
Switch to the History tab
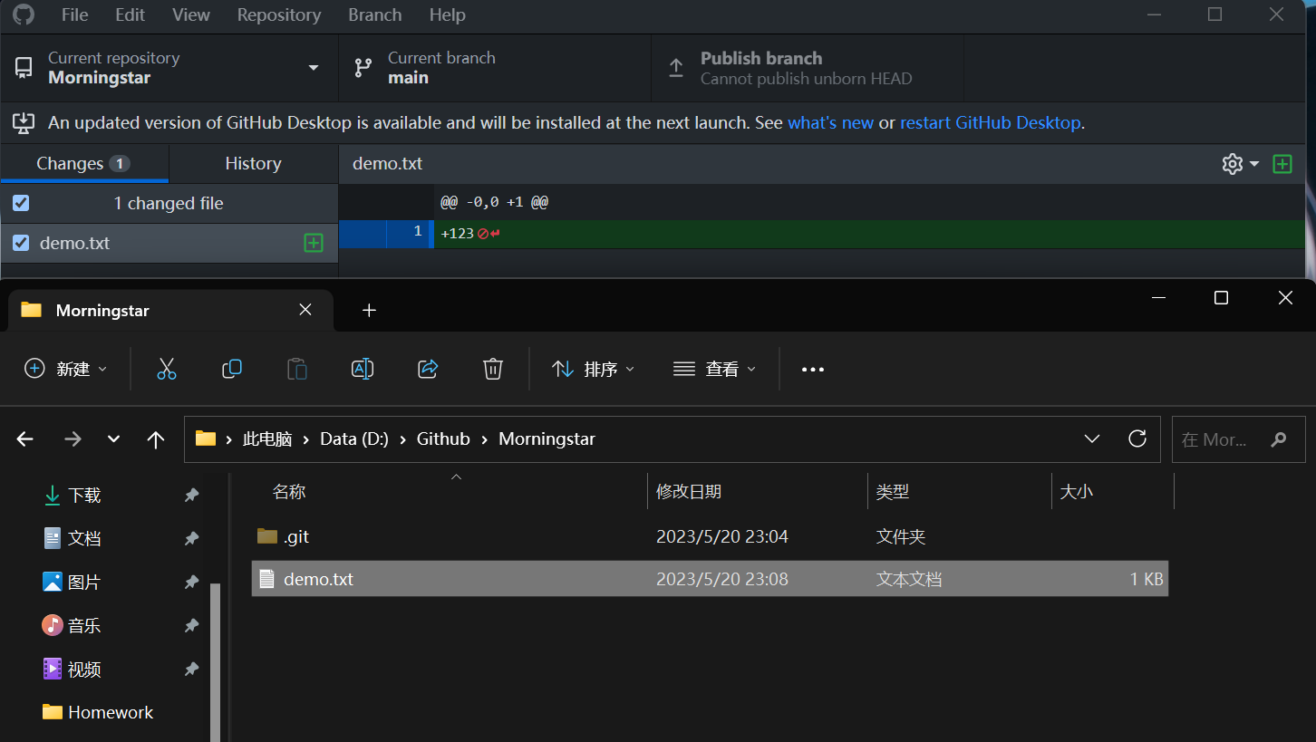(253, 164)
